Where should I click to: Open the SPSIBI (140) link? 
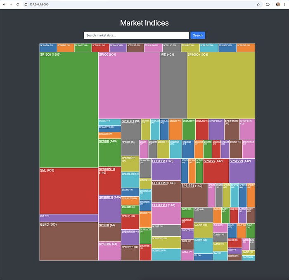(104, 141)
